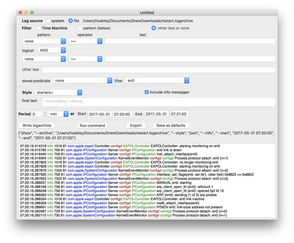Select the pattern (below) filter radio button
294x243 pixels.
point(80,28)
